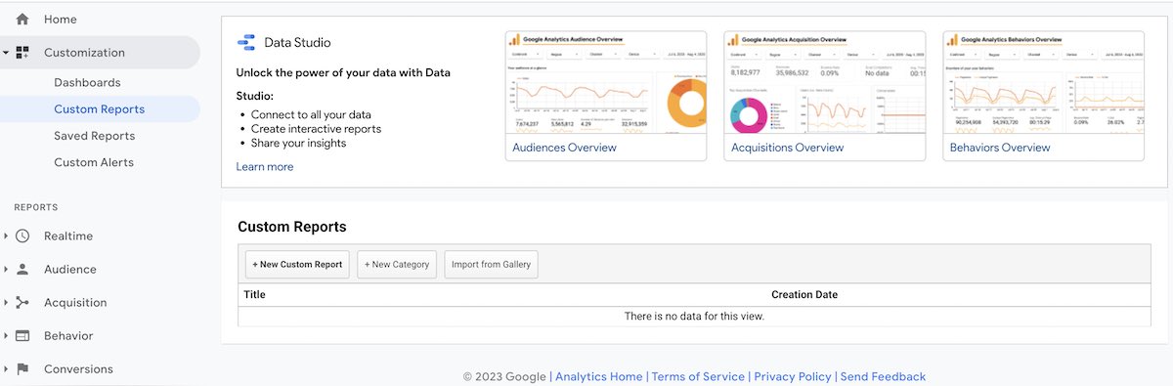
Task: Select Saved Reports in the sidebar
Action: 94,136
